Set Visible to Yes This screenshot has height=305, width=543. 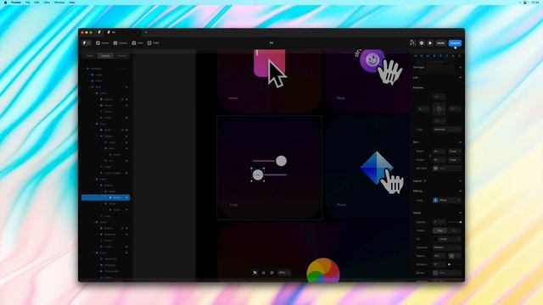439,230
